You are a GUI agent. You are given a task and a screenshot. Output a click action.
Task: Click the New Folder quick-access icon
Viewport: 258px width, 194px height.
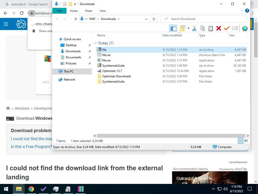click(x=70, y=4)
